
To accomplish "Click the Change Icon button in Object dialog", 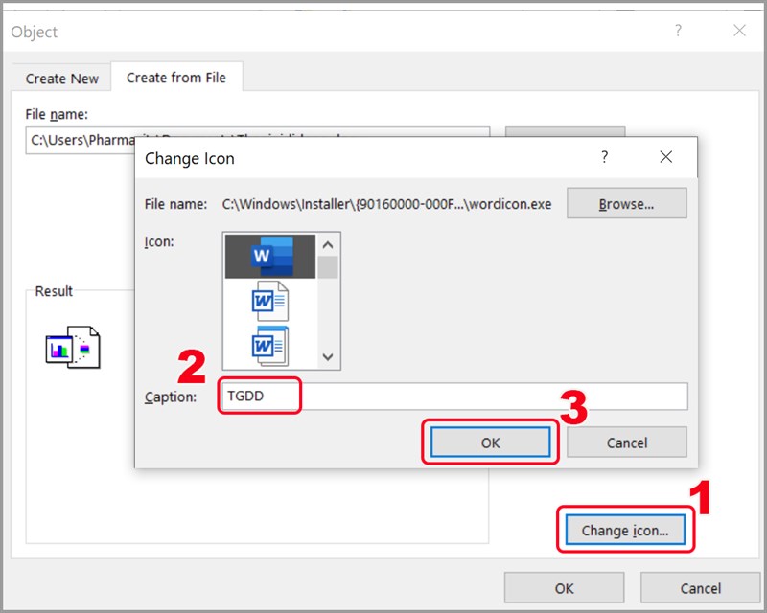I will click(625, 530).
